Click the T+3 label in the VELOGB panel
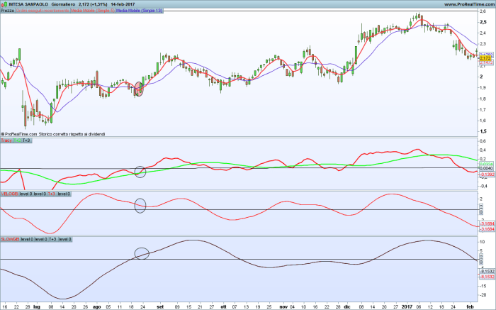This screenshot has height=310, width=496. [x=51, y=193]
